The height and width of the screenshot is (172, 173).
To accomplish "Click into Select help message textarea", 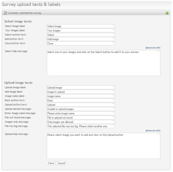I will coord(103,63).
